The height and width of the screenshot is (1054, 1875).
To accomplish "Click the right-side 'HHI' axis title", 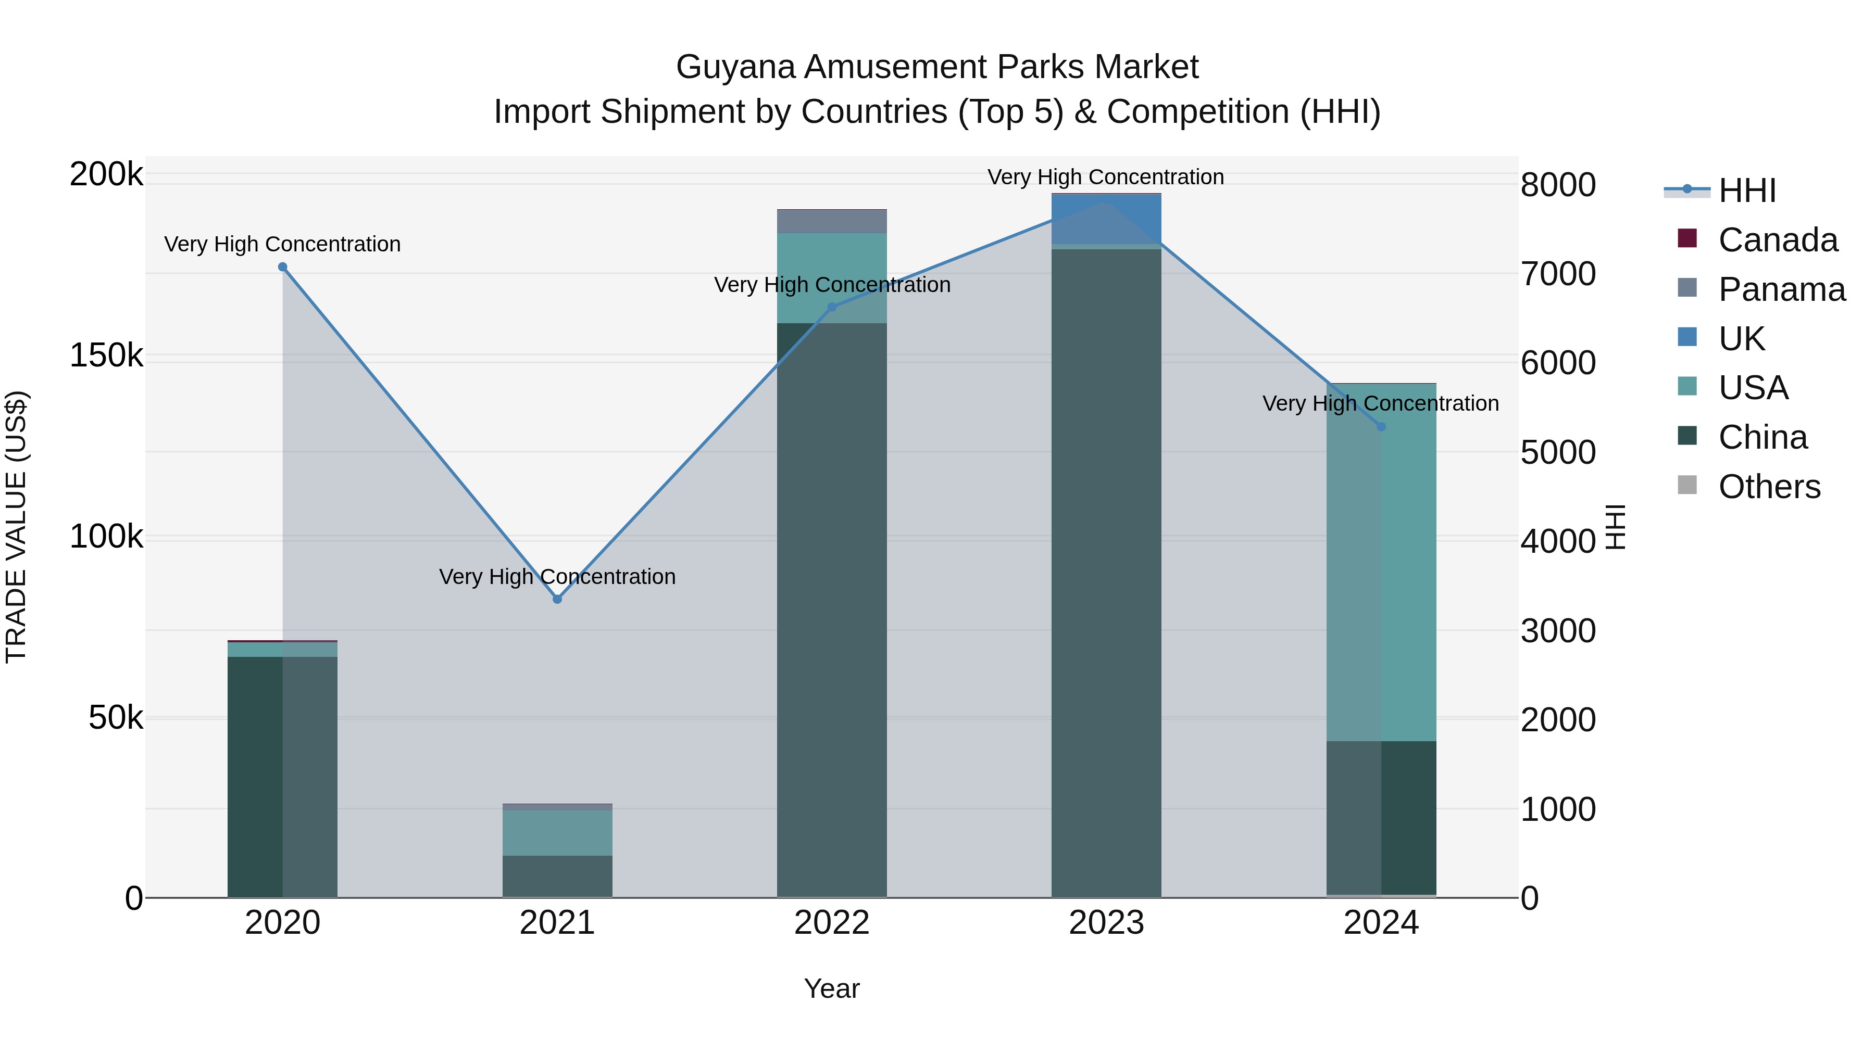I will tap(1616, 527).
